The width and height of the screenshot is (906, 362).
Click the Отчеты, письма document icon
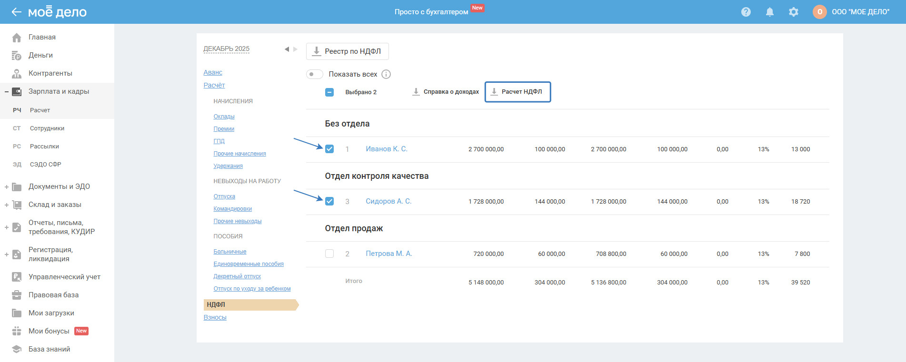coord(17,227)
